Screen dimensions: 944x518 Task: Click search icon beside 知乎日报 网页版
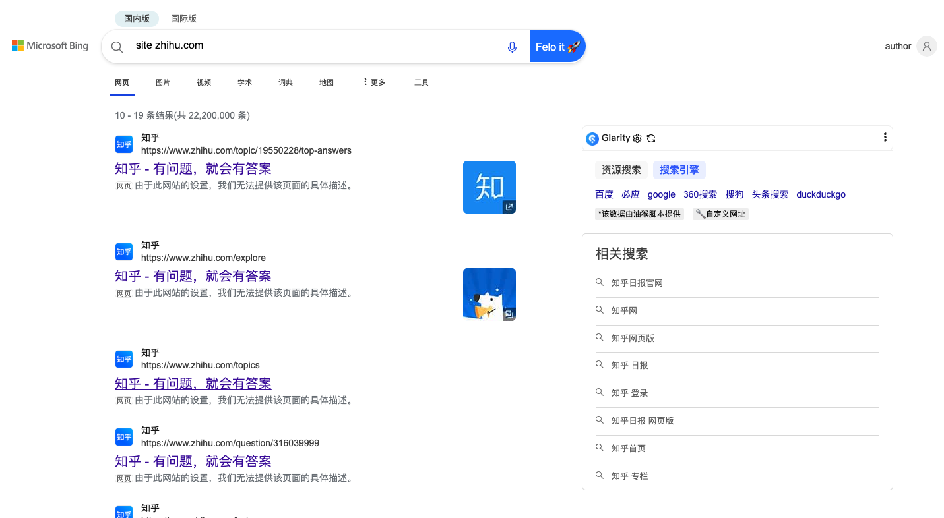coord(600,420)
